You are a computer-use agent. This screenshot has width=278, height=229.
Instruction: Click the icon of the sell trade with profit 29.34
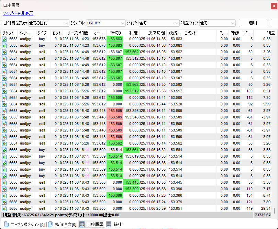coord(4,208)
